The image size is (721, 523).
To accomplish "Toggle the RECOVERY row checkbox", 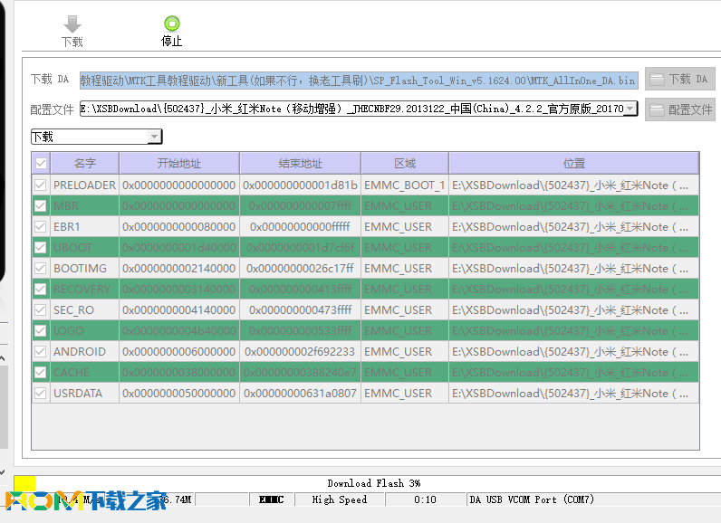I will pos(41,290).
